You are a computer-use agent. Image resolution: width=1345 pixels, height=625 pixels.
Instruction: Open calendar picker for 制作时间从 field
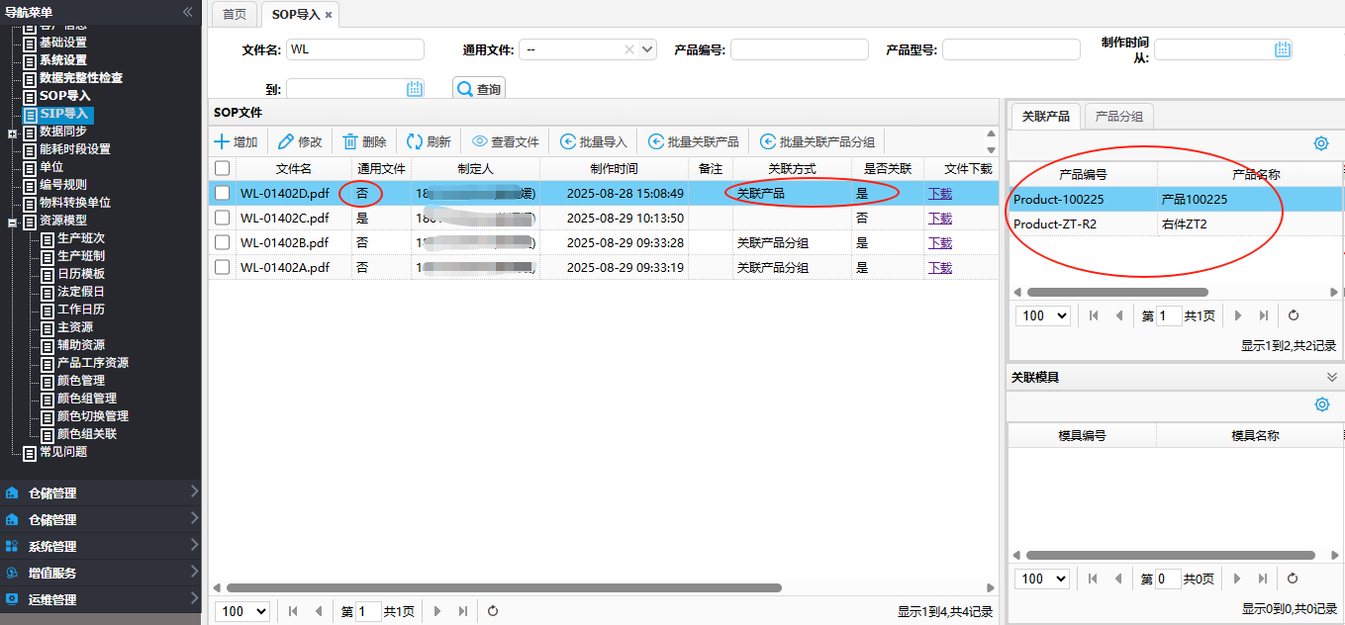1282,49
